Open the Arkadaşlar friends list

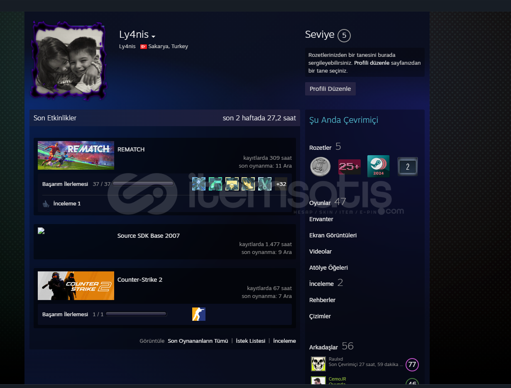tap(324, 347)
